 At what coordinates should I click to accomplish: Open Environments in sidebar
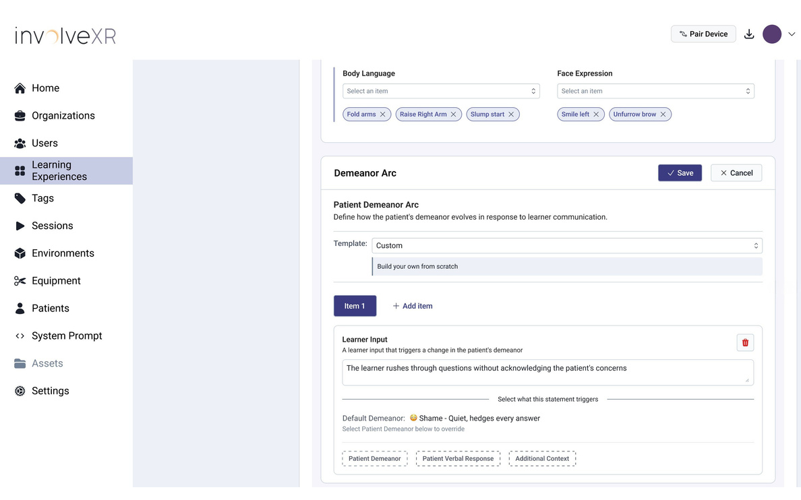click(66, 253)
